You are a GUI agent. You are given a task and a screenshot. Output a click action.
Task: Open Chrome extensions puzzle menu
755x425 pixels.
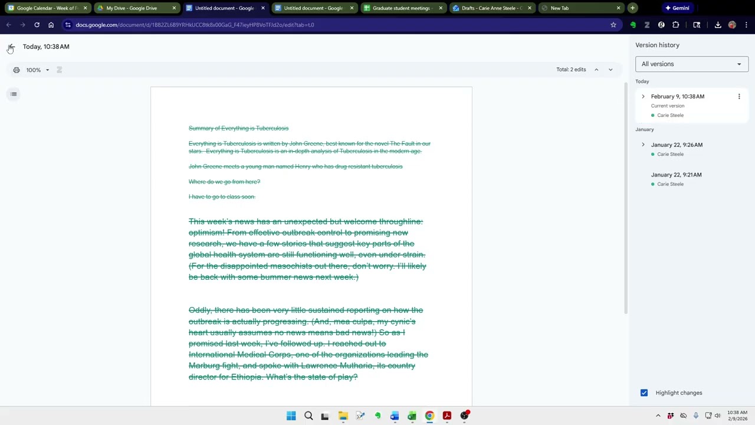coord(676,25)
